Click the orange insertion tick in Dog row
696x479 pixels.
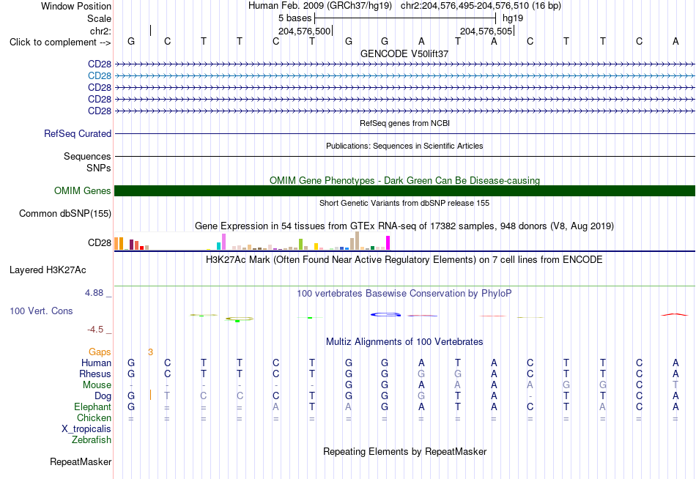(x=150, y=395)
